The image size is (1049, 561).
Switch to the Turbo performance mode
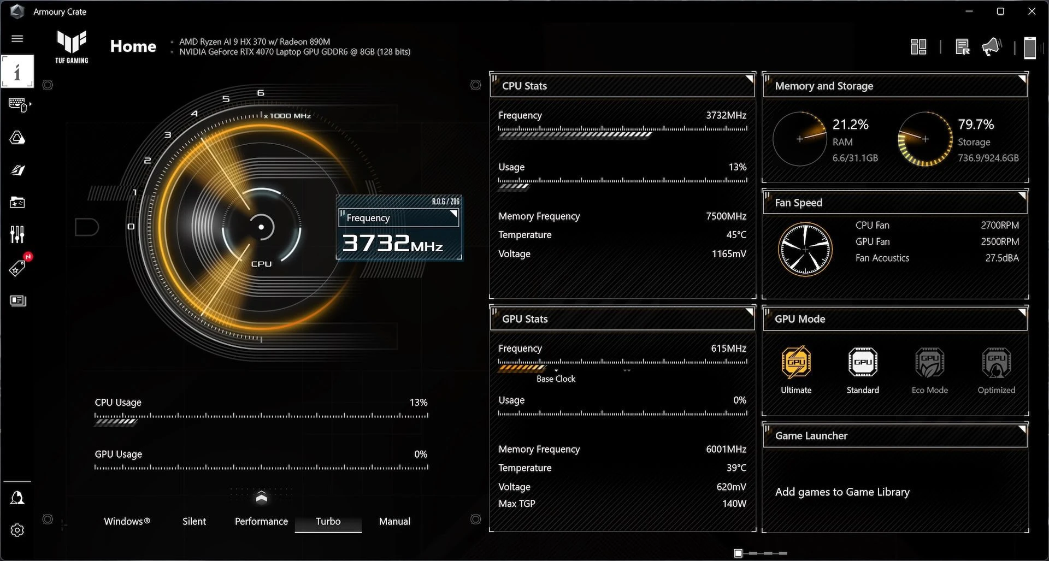tap(328, 521)
